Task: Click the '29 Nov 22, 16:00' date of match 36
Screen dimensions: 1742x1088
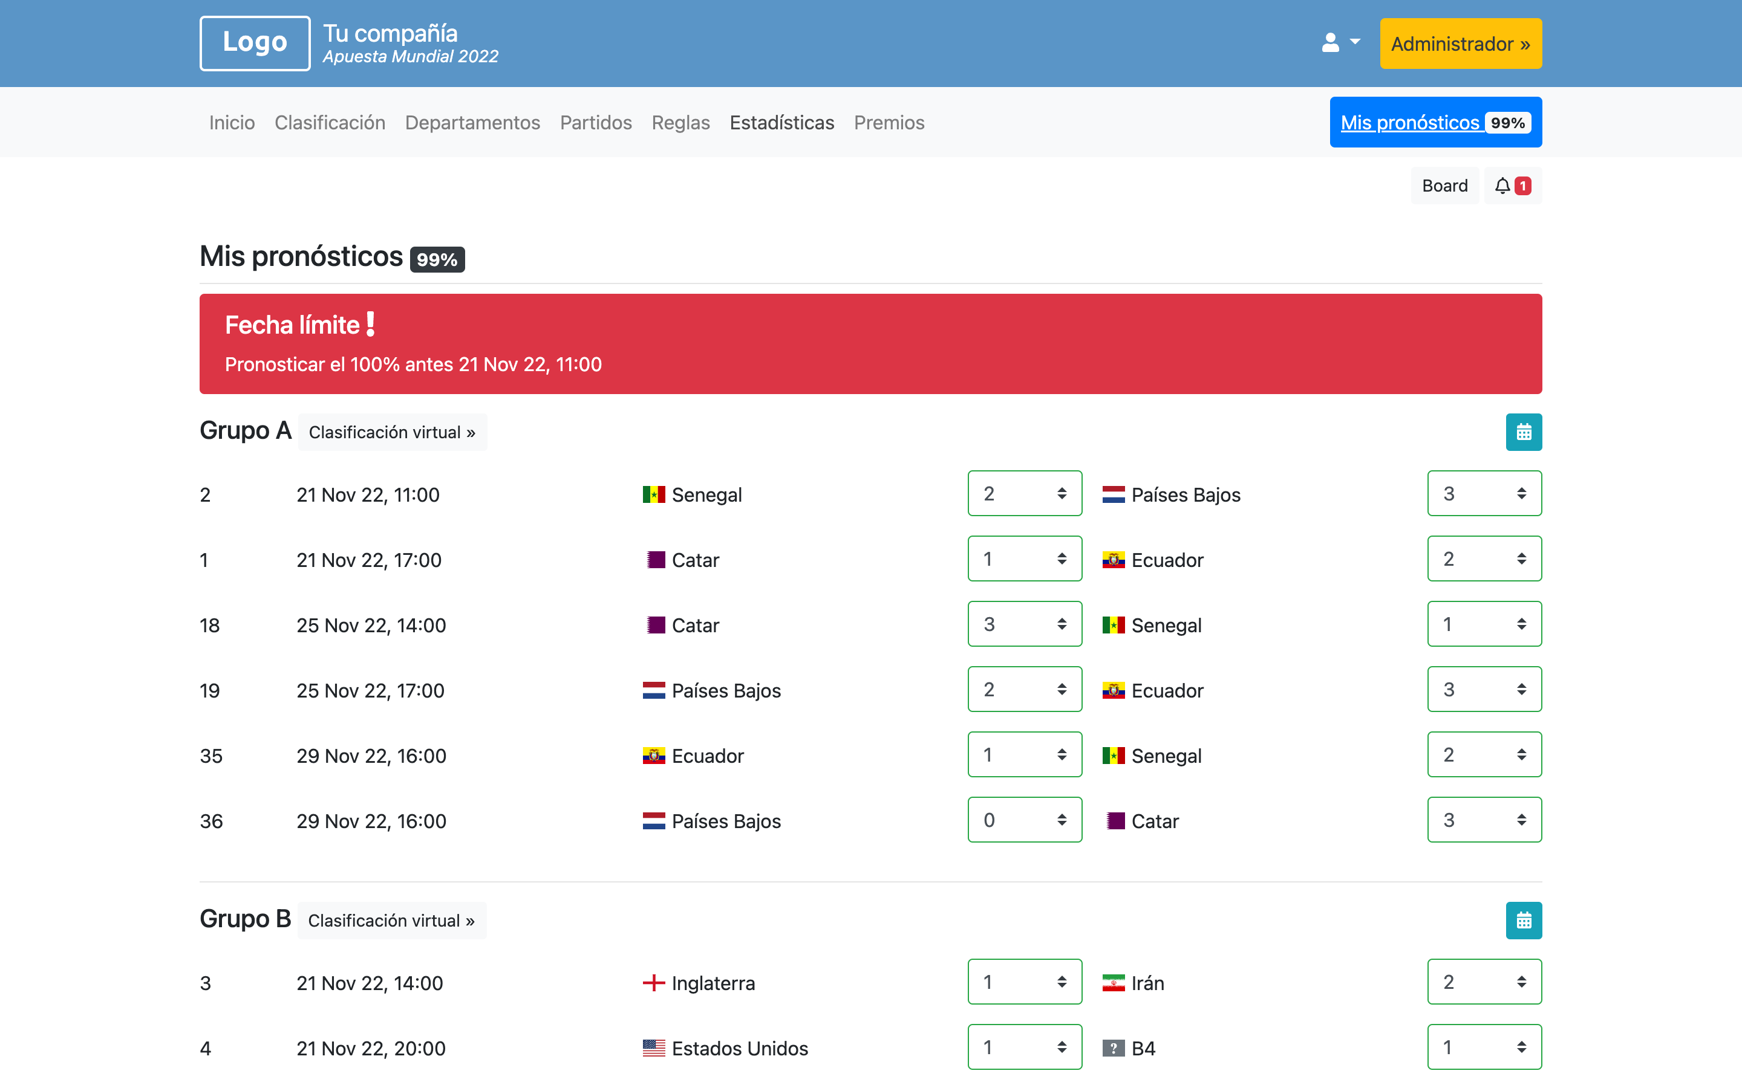Action: tap(371, 821)
